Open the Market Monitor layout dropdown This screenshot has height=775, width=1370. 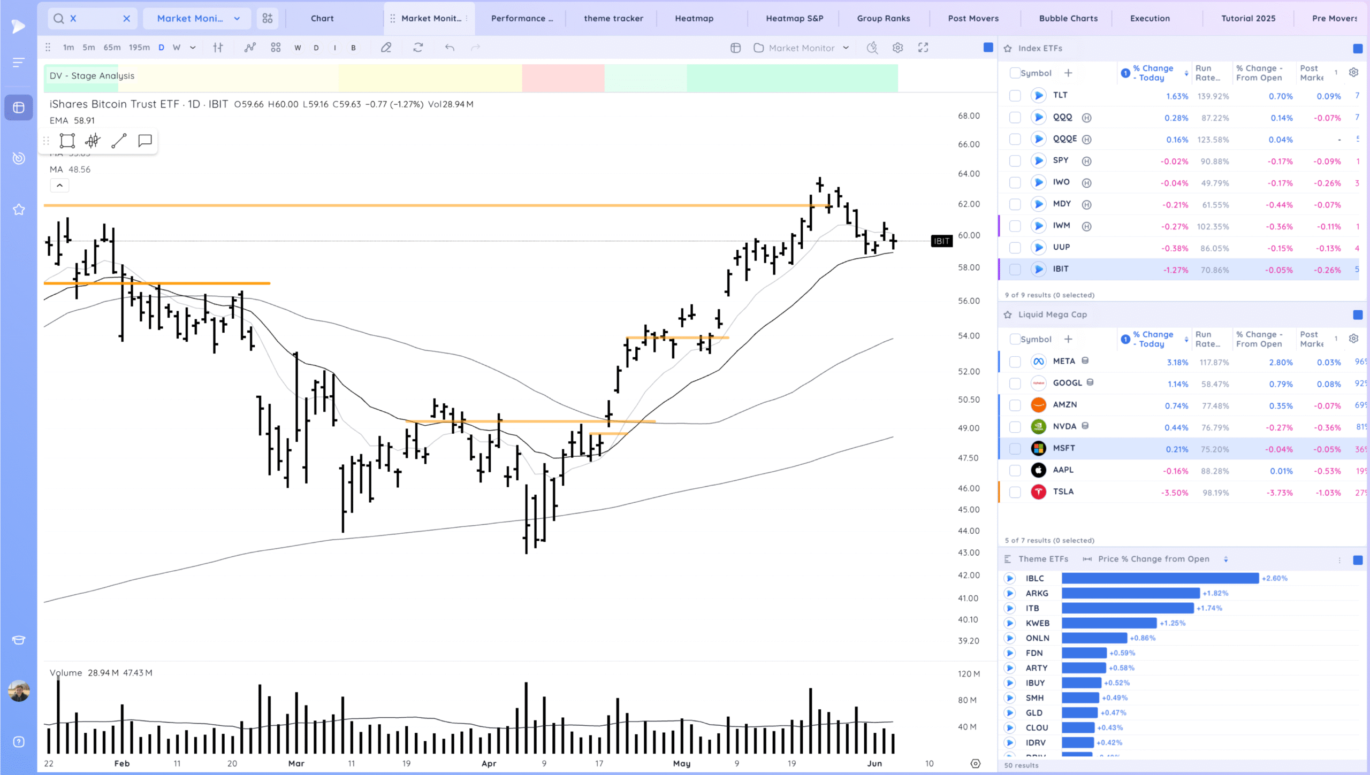pos(802,48)
